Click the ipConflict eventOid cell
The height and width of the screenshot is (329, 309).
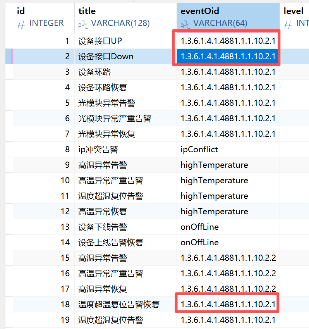tap(199, 150)
